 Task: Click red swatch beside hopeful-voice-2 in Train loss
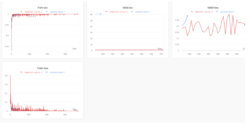21,72
